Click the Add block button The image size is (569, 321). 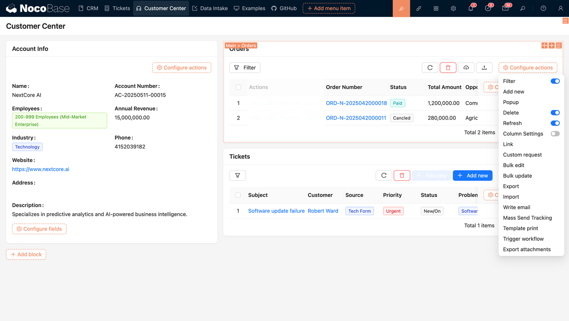coord(26,254)
